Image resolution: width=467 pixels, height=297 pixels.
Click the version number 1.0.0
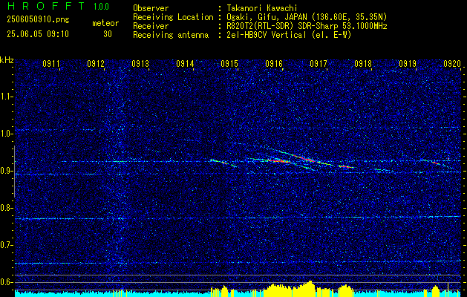pos(101,6)
